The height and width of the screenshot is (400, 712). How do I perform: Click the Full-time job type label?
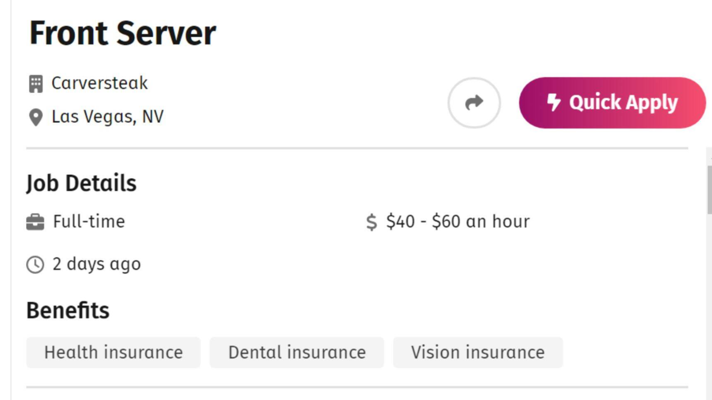(x=89, y=222)
